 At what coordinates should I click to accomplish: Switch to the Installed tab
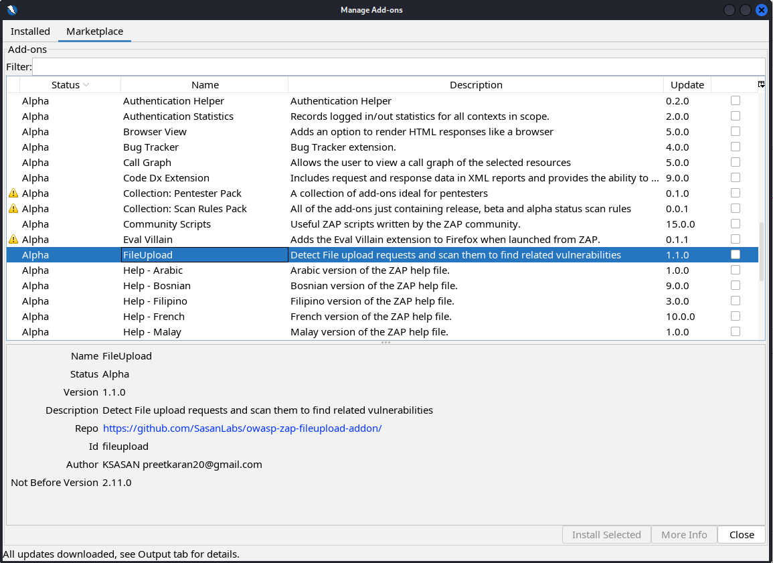click(30, 31)
